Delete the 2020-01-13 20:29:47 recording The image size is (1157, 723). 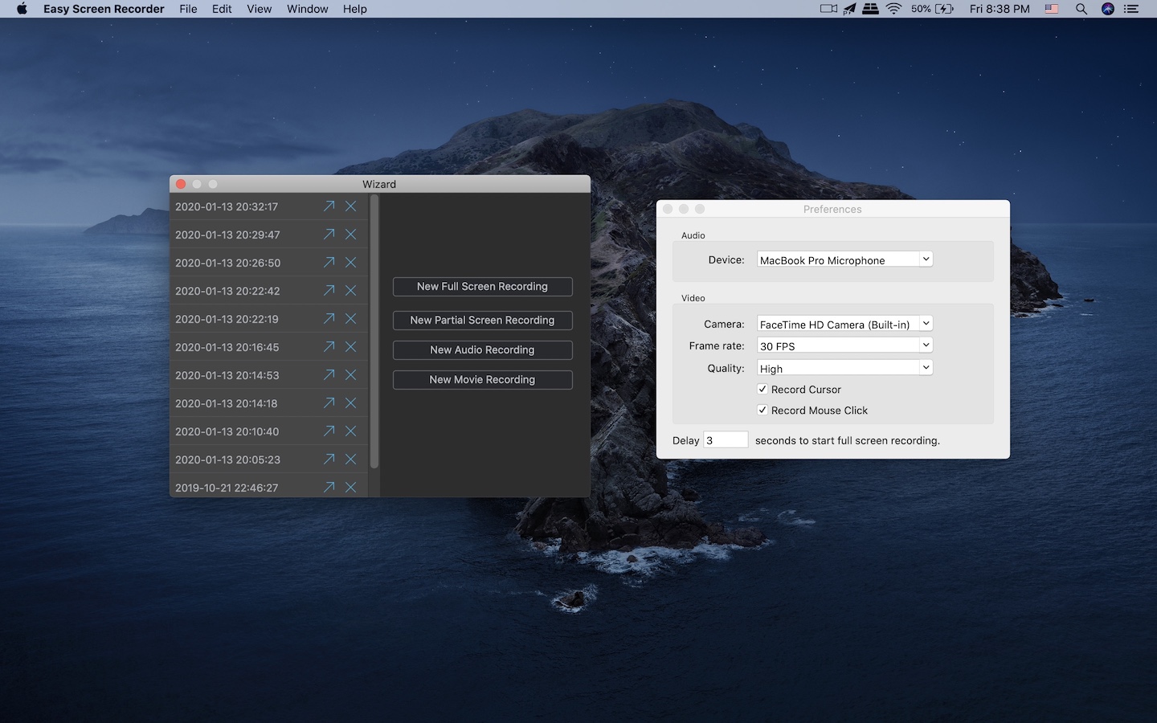click(x=351, y=235)
